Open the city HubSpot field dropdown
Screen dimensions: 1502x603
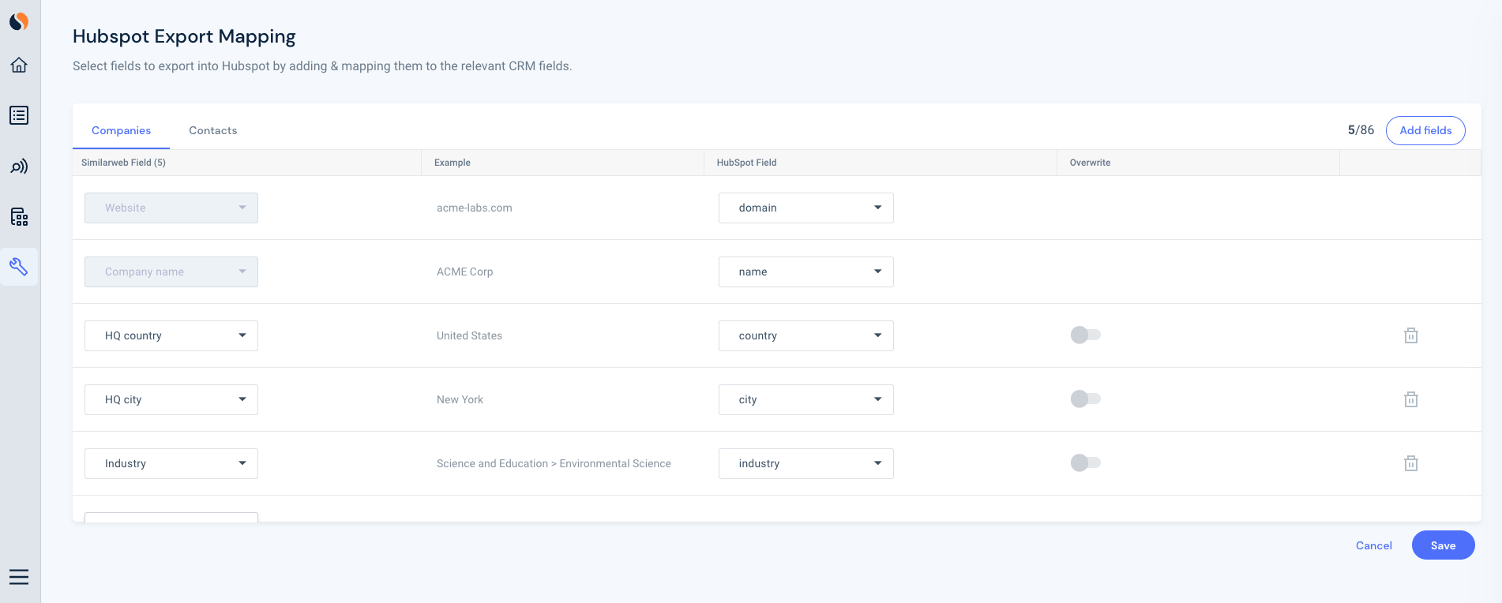(x=806, y=399)
